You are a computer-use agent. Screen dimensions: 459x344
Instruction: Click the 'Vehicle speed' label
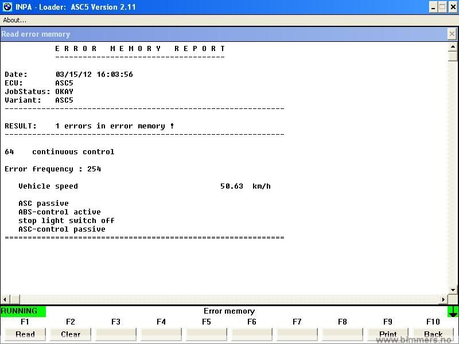coord(48,186)
